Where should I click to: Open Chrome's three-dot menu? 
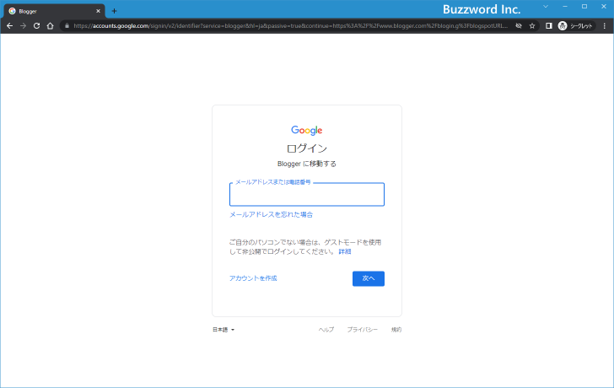tap(605, 26)
